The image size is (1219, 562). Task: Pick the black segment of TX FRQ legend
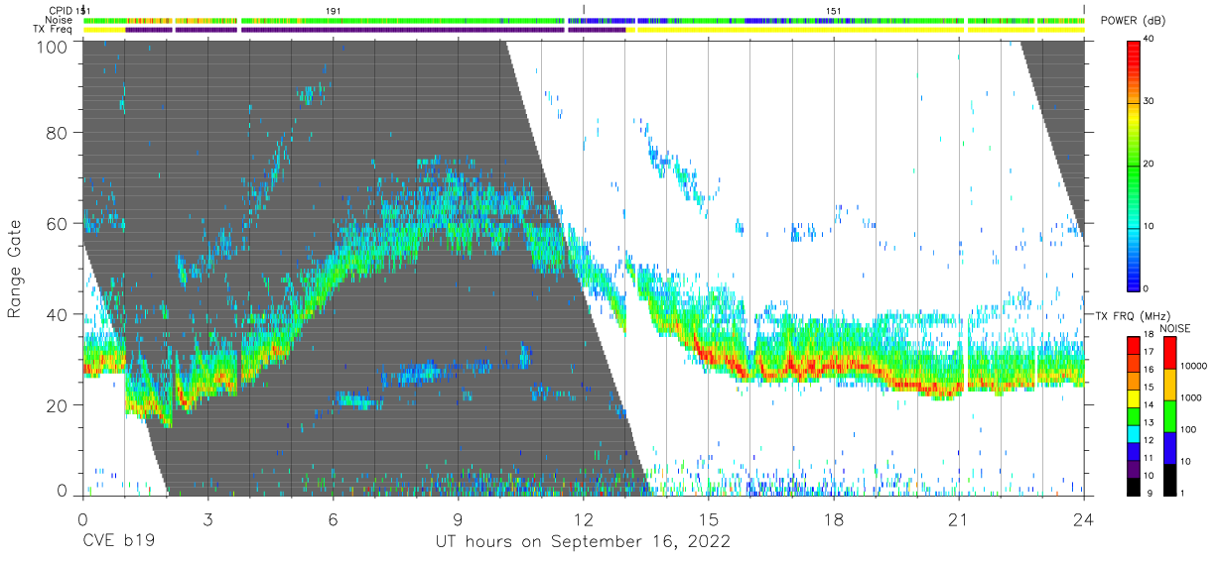click(x=1134, y=486)
